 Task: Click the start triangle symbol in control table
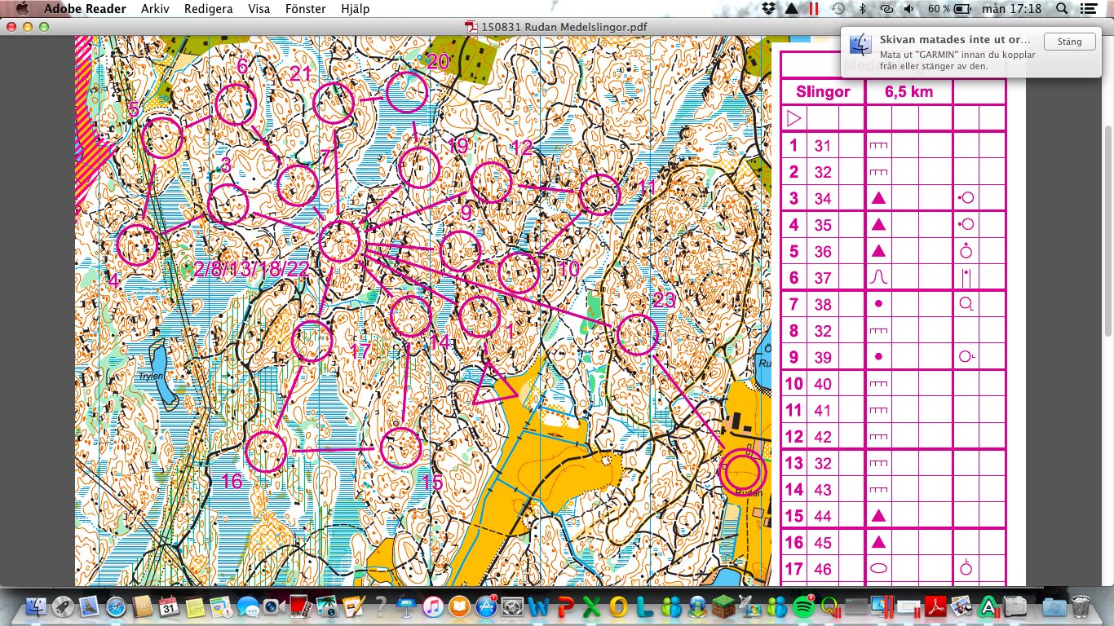pos(794,118)
